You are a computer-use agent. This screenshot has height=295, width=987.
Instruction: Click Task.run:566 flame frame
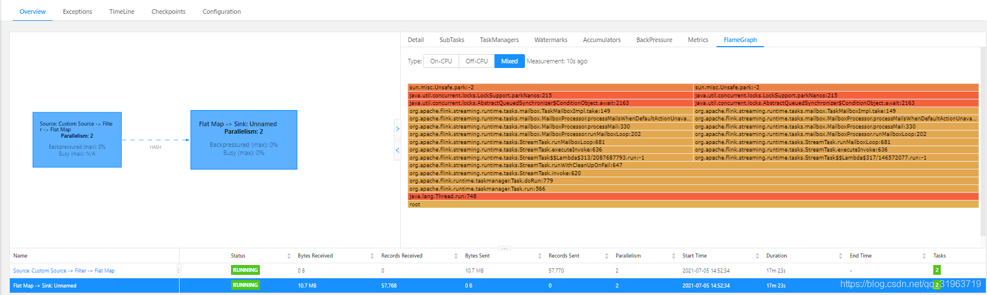coord(693,189)
